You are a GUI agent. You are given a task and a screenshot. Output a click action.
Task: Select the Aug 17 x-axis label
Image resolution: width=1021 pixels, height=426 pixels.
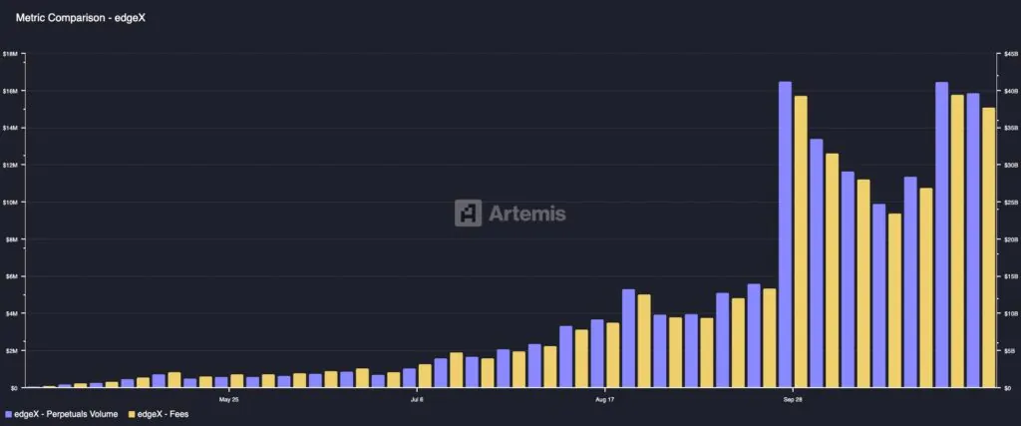pos(604,399)
